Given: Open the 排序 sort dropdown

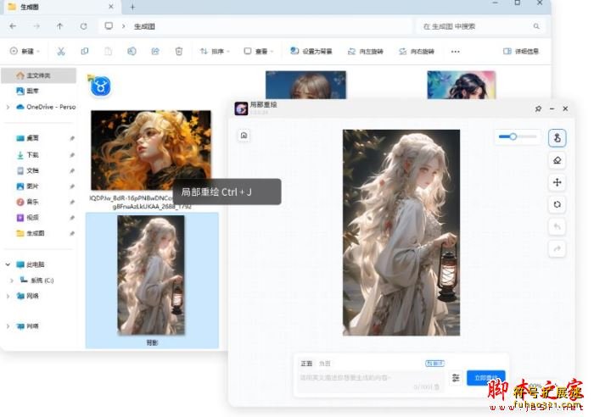Looking at the screenshot, I should 215,51.
